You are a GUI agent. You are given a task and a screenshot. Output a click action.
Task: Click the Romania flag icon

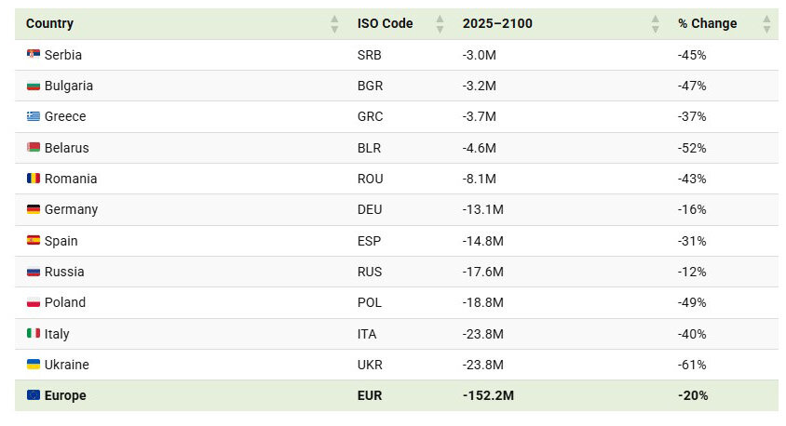coord(34,179)
